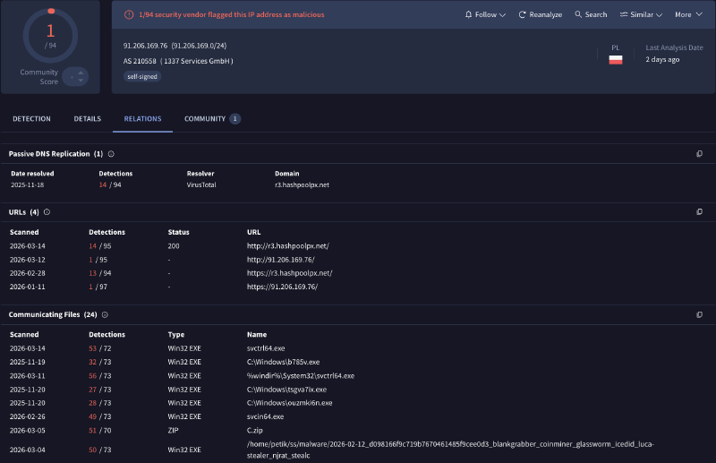Click the Search magnifier icon
716x463 pixels.
tap(578, 15)
